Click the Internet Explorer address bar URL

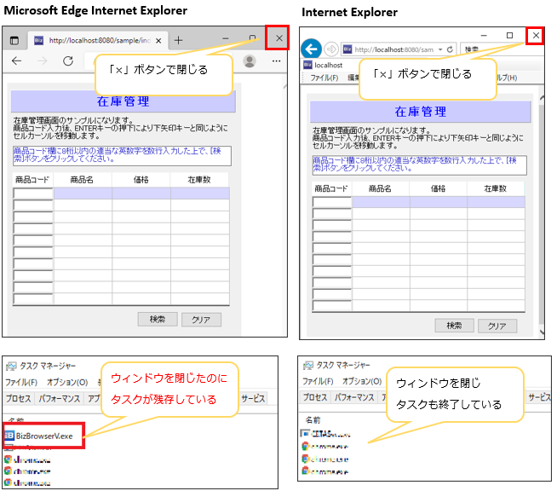tap(393, 49)
